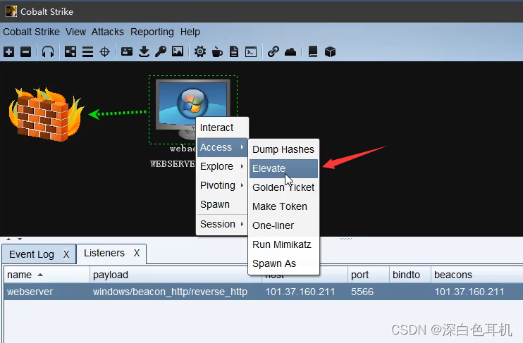Viewport: 523px width, 343px height.
Task: Expand the Pivoting submenu
Action: point(222,185)
